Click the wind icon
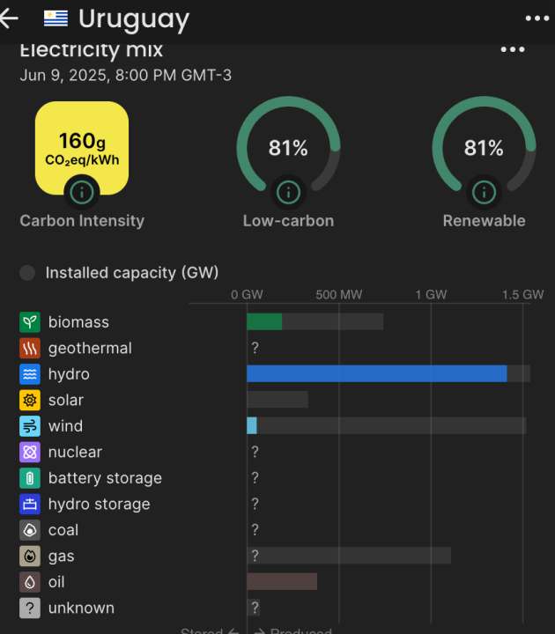The width and height of the screenshot is (555, 634). click(x=30, y=426)
